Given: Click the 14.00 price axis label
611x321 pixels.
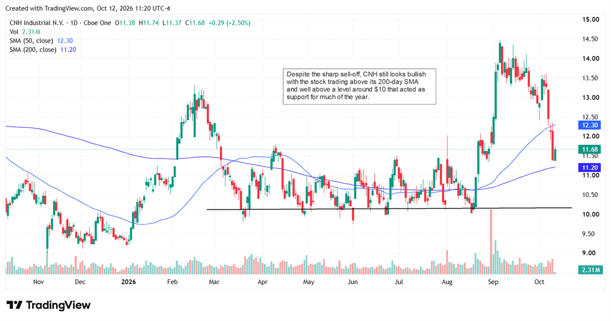Looking at the screenshot, I should (591, 59).
